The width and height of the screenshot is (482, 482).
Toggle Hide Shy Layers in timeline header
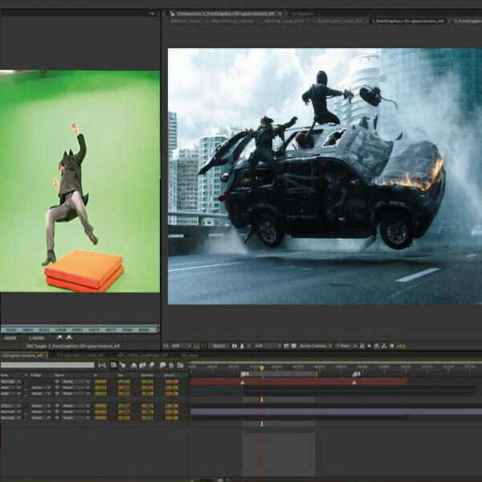click(x=132, y=365)
